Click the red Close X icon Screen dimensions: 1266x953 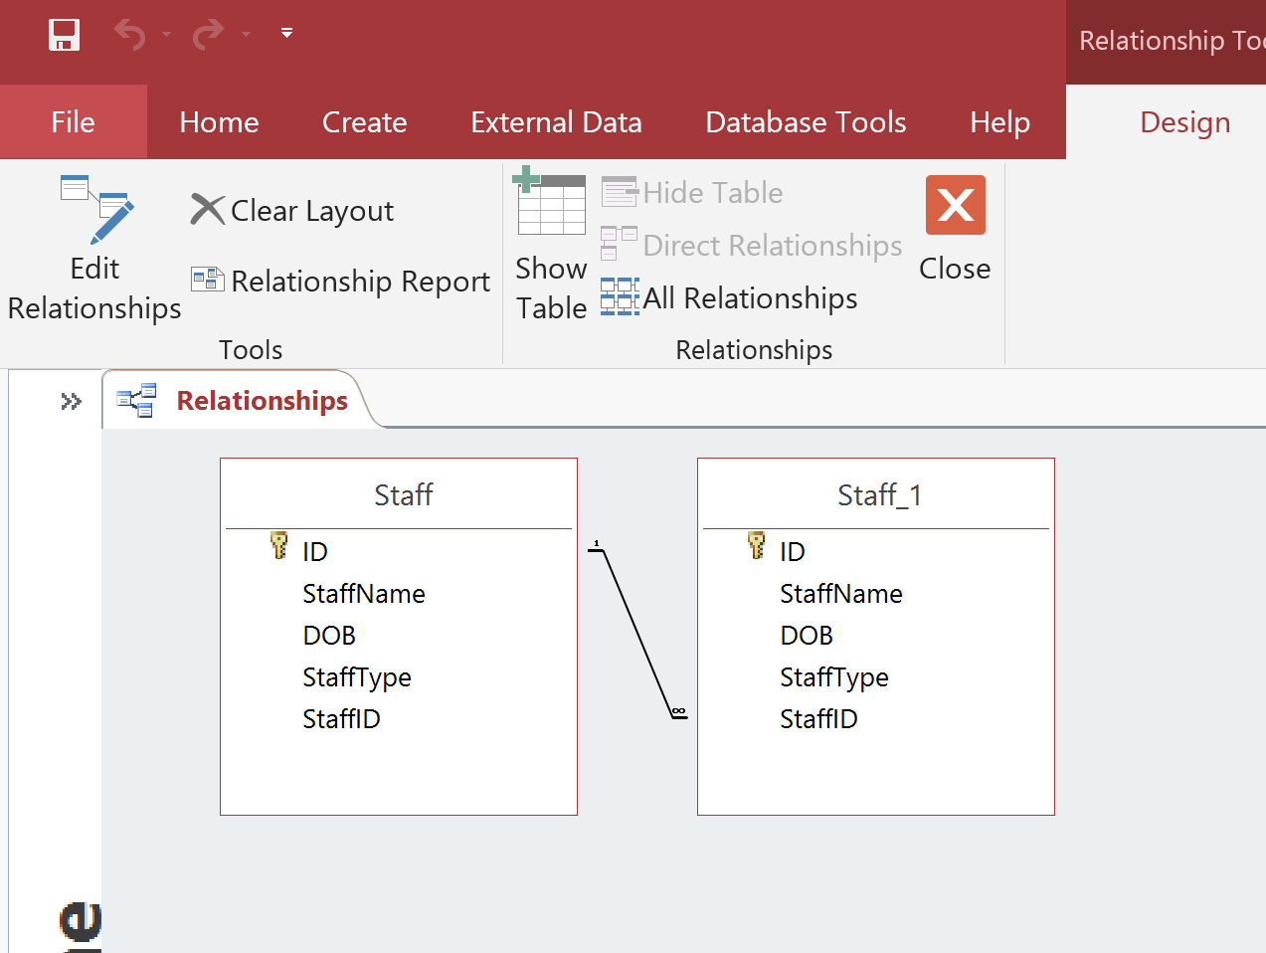click(x=955, y=205)
